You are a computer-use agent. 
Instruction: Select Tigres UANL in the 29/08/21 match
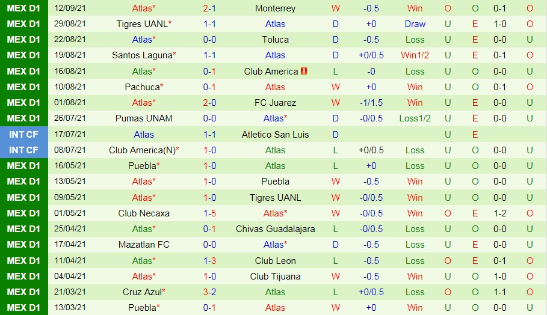coord(142,24)
